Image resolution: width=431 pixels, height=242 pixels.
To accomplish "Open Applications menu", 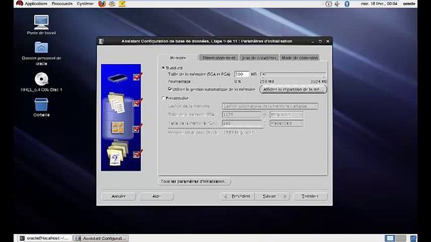I will 36,3.
